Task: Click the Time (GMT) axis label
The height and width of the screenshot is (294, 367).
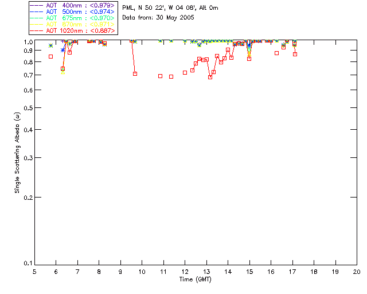Action: point(195,280)
